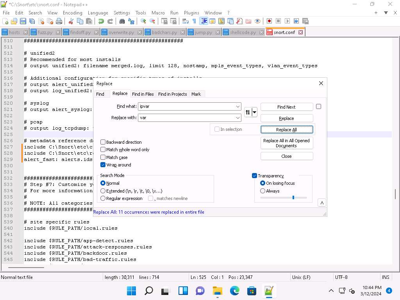This screenshot has height=300, width=400.
Task: Undo the last edit via toolbar icon
Action: tap(101, 21)
